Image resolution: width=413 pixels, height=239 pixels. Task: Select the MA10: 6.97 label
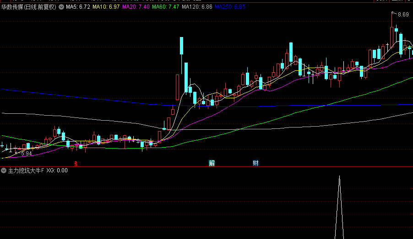[106, 7]
